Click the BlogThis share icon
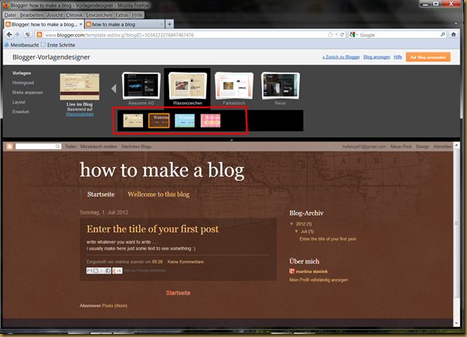Screen dimensions: 467x337 click(96, 271)
